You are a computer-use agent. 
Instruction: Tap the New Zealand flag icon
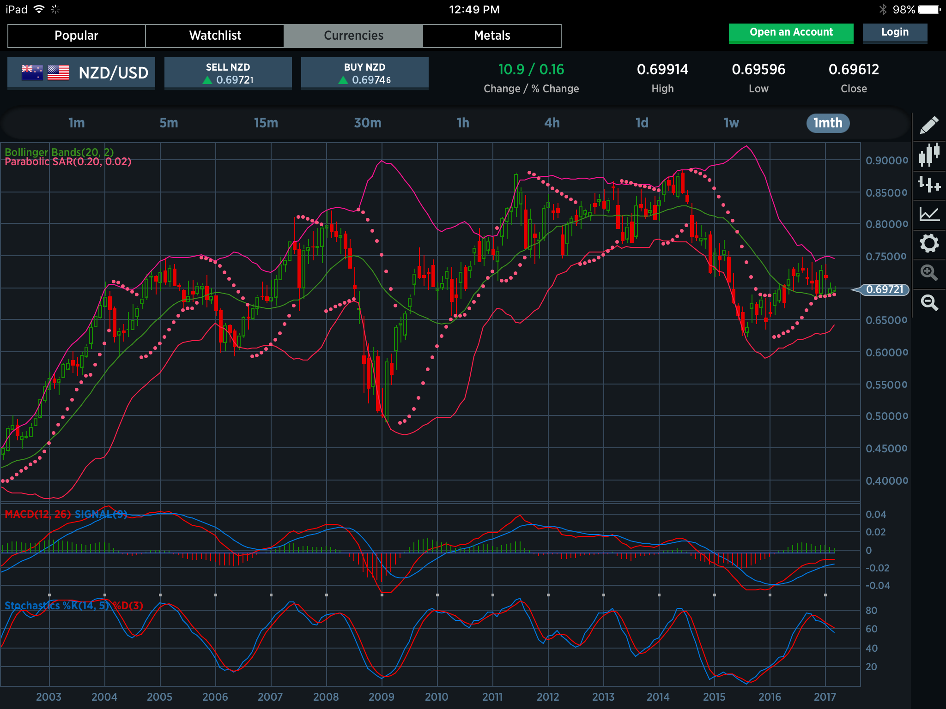coord(32,73)
